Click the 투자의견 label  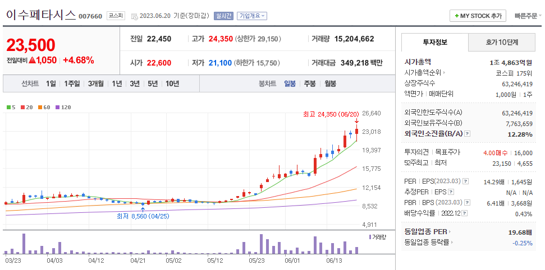click(416, 152)
